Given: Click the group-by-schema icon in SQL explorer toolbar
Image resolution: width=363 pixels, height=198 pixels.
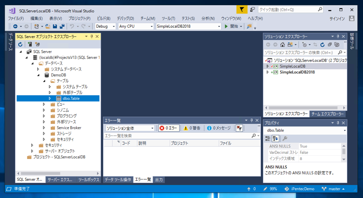Looking at the screenshot, I should pyautogui.click(x=37, y=45).
